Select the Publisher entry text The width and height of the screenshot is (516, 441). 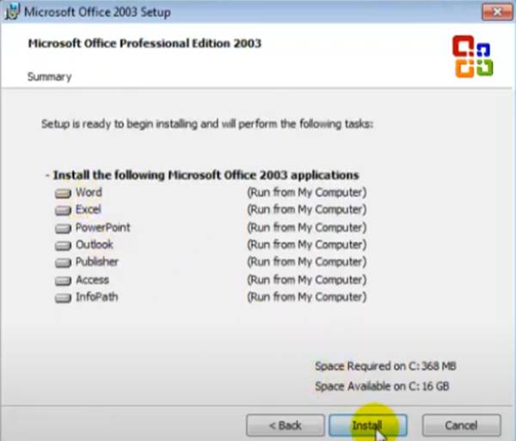click(x=97, y=262)
